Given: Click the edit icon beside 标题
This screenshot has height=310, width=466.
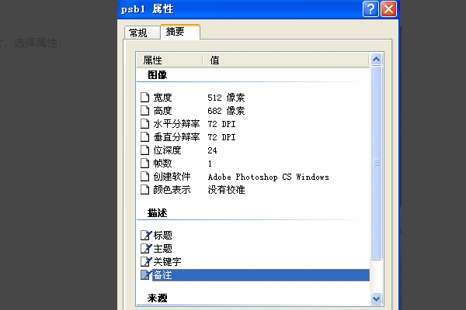Looking at the screenshot, I should pos(146,236).
